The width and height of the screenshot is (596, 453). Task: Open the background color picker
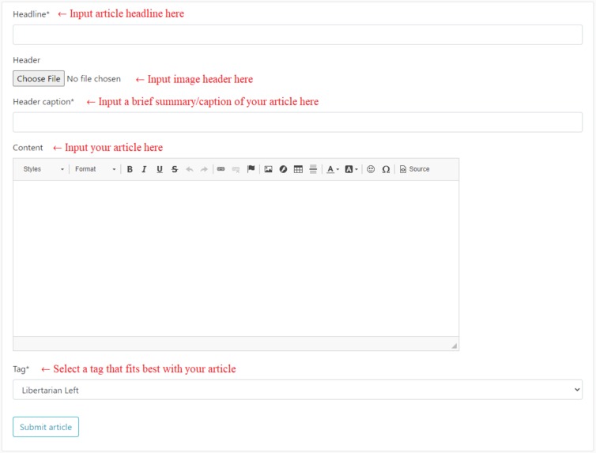[x=351, y=169]
